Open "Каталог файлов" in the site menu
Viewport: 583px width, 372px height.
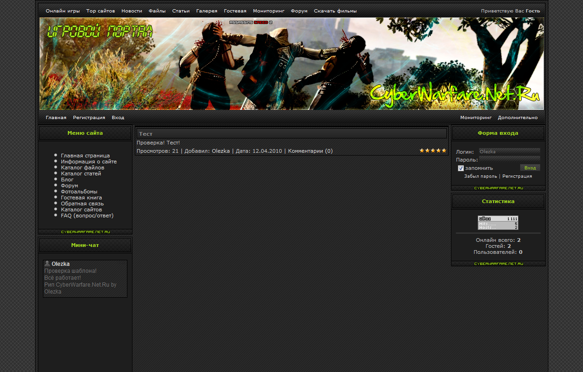pos(83,168)
